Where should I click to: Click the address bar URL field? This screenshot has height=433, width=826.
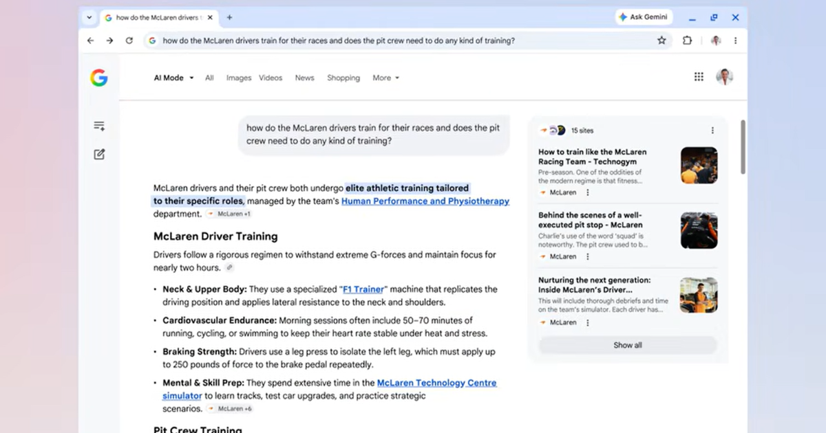pyautogui.click(x=406, y=41)
